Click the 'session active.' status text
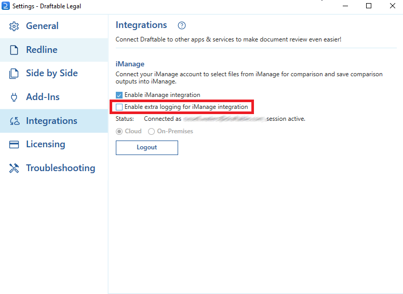The width and height of the screenshot is (403, 294). 286,119
